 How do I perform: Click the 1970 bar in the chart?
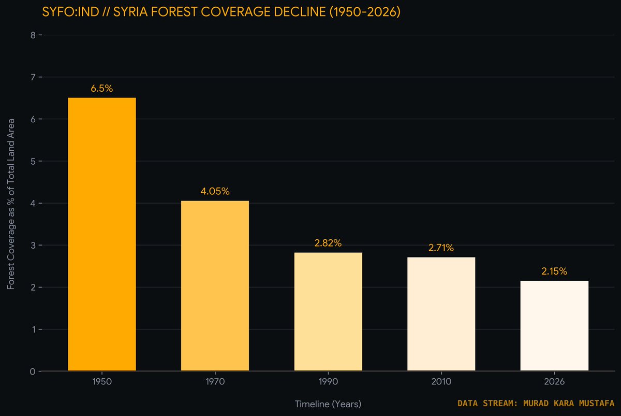tap(215, 286)
